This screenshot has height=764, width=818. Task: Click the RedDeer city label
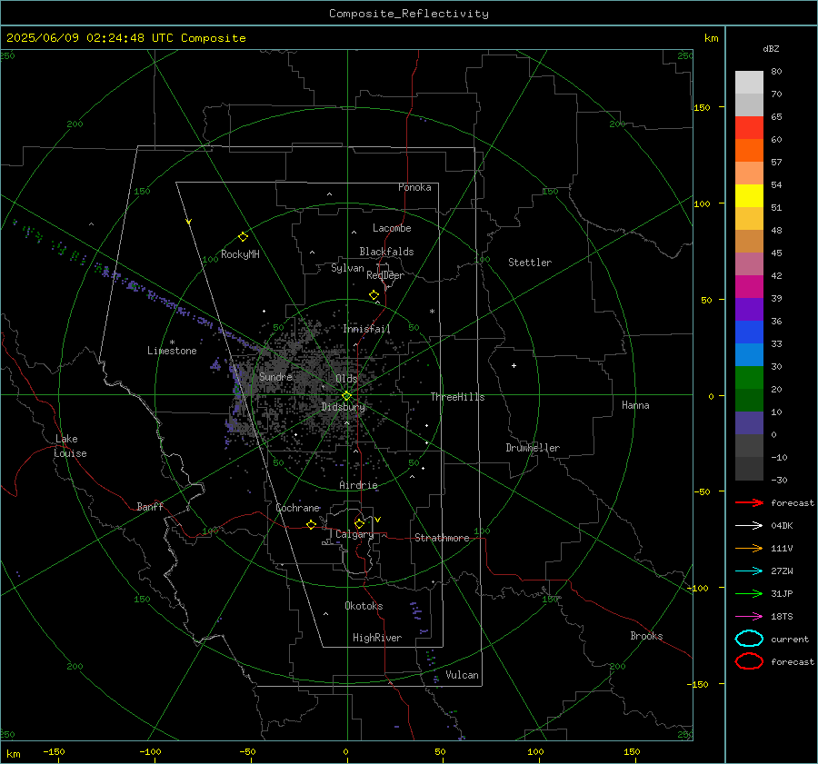385,275
